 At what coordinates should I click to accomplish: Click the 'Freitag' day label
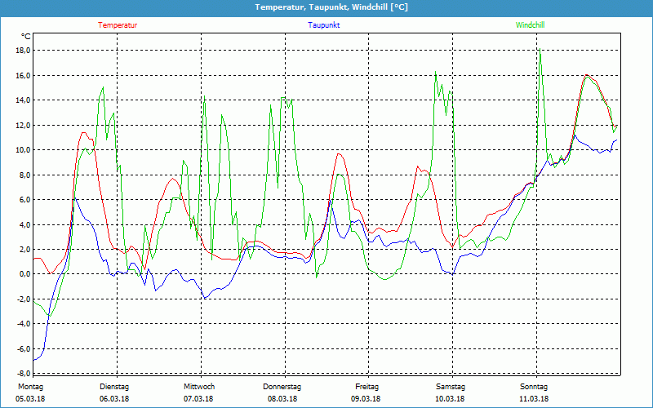(366, 387)
